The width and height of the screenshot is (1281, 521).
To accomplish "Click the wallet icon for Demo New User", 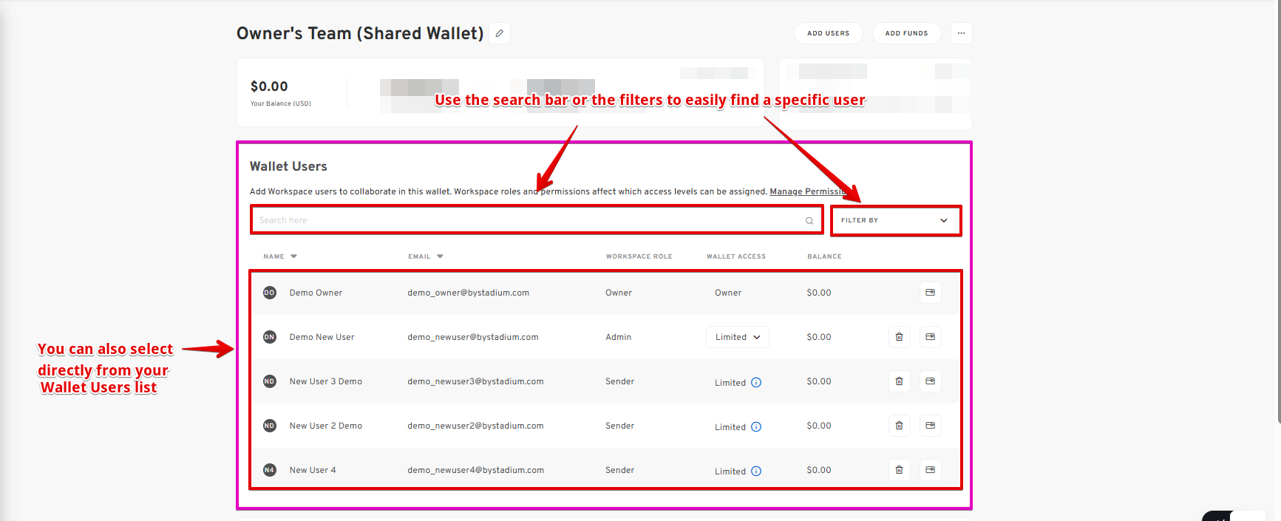I will click(x=930, y=337).
